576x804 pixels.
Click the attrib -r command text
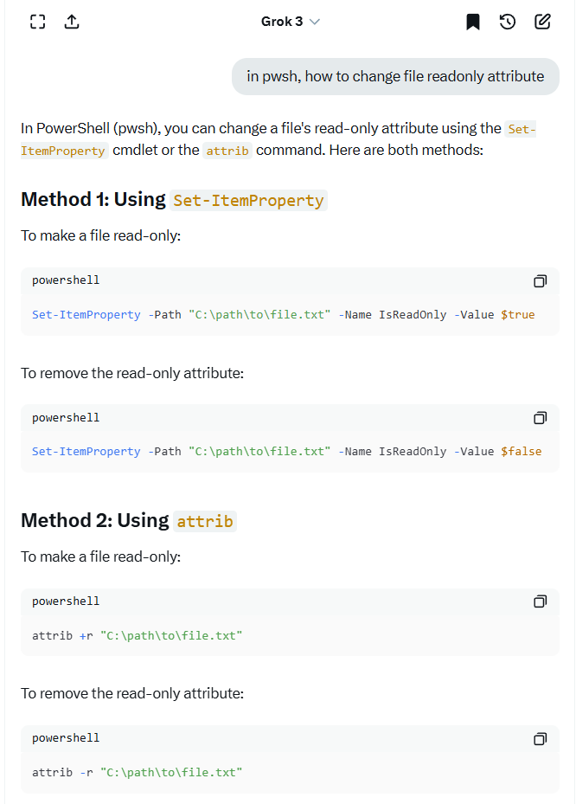[x=137, y=772]
